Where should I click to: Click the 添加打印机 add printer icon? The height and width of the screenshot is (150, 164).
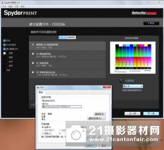(43, 100)
